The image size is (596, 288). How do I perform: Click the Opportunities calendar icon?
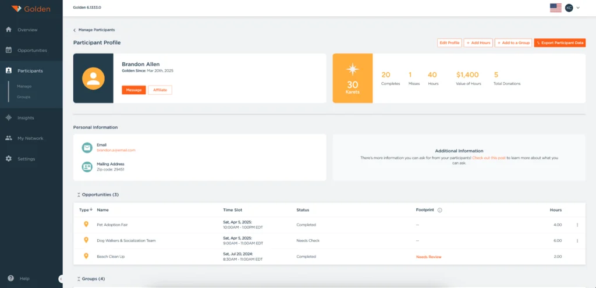tap(9, 50)
